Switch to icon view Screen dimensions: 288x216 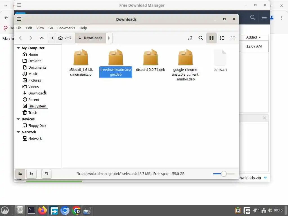pyautogui.click(x=211, y=38)
